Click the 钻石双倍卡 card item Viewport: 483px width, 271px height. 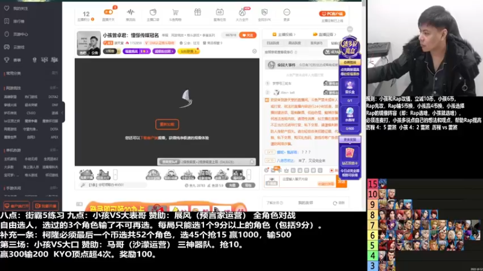[x=350, y=157]
